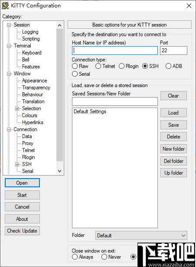The image size is (196, 267).
Task: Open the Features category
Action: point(31,67)
